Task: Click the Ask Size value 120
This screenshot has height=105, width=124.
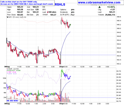Action: pos(37,10)
